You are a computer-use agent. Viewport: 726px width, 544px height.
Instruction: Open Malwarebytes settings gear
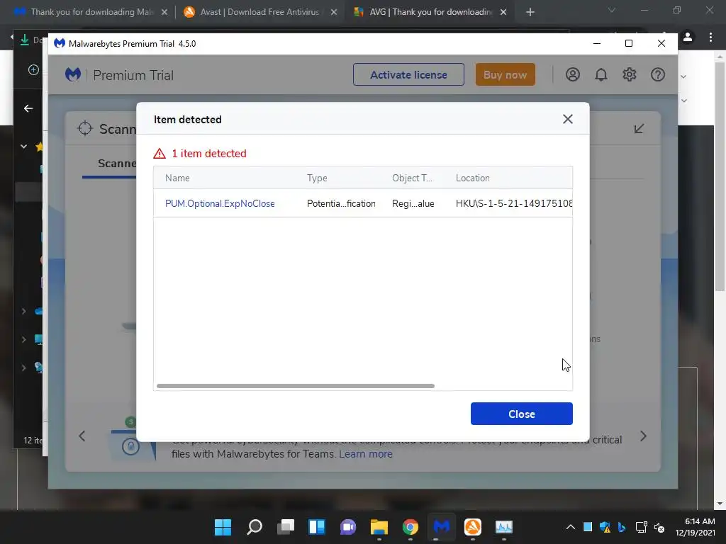pos(630,74)
